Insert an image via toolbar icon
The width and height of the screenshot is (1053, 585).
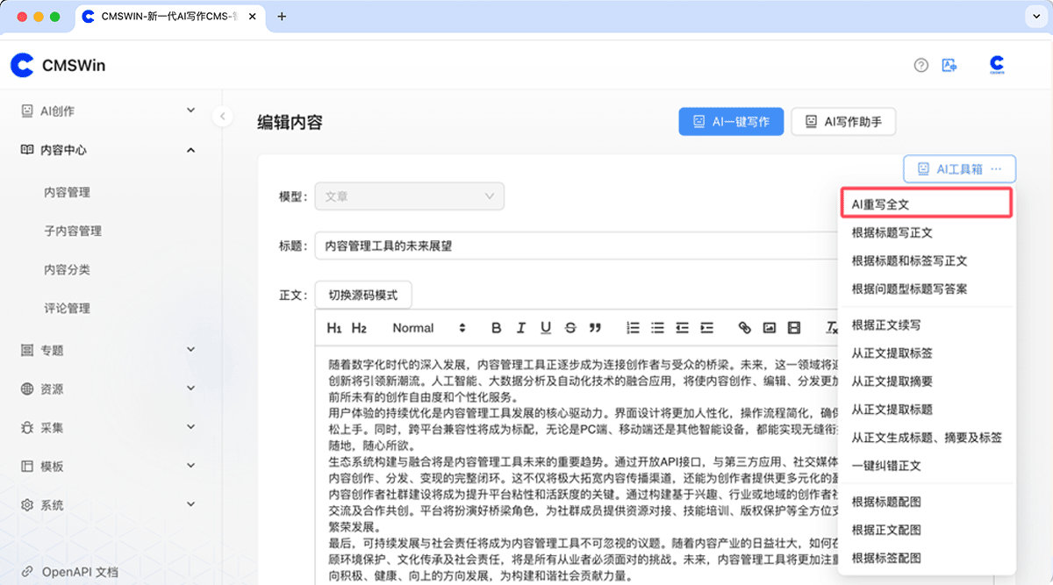(769, 328)
